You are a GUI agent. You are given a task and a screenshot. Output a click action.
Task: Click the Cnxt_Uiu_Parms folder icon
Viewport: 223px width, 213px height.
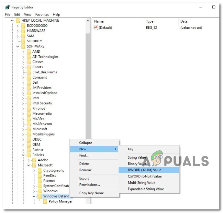(29, 72)
